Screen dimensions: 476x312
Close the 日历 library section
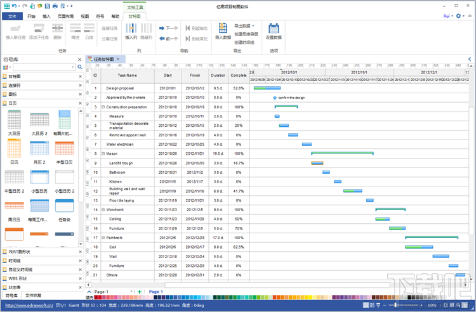(x=80, y=103)
